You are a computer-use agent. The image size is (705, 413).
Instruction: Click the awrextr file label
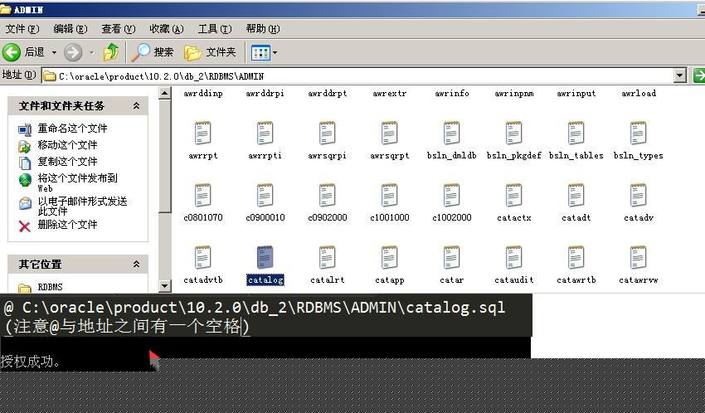389,94
